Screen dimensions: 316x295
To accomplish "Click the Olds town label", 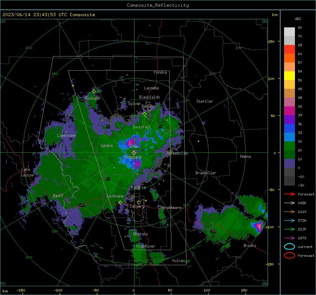I will pos(134,146).
